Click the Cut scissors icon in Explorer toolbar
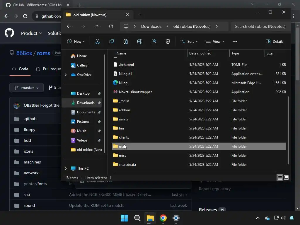 [x=97, y=41]
